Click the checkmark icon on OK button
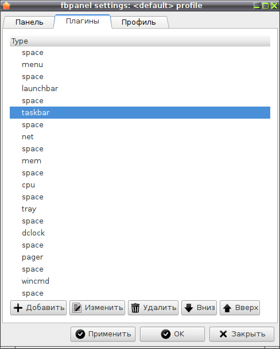The width and height of the screenshot is (280, 349). click(x=166, y=334)
